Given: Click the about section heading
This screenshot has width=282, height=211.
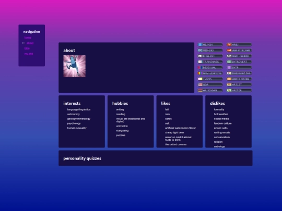Looking at the screenshot, I should pyautogui.click(x=69, y=51).
